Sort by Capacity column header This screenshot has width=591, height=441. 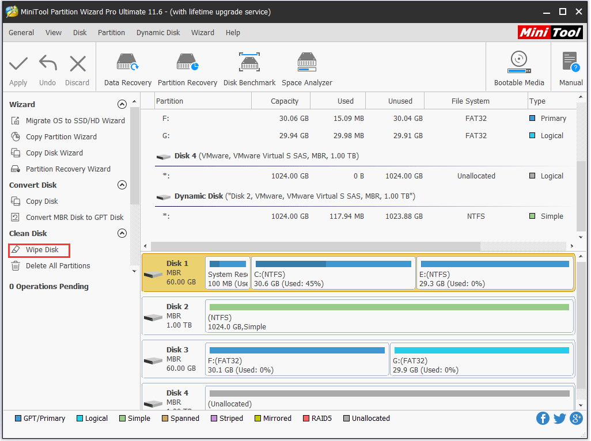(x=281, y=101)
